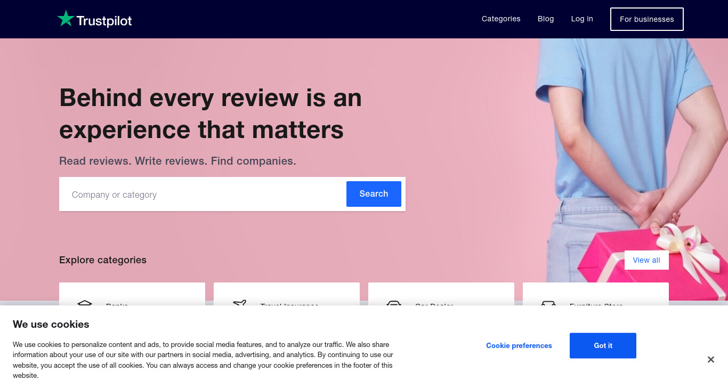Image resolution: width=728 pixels, height=388 pixels.
Task: Focus the Company or category search field
Action: point(203,195)
